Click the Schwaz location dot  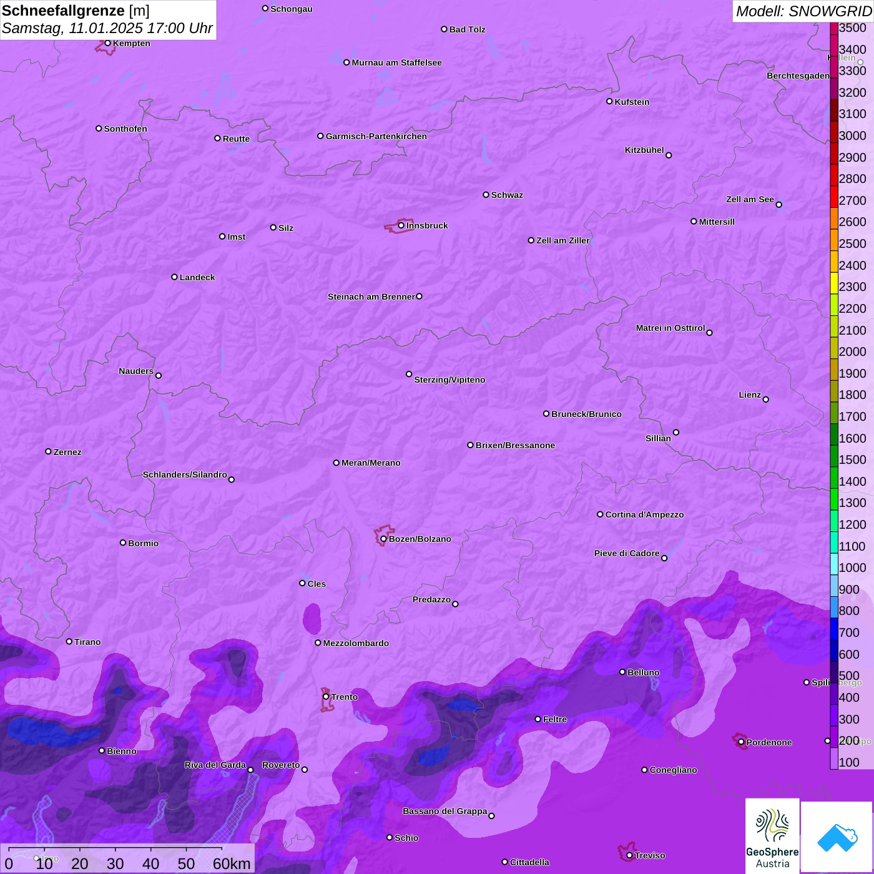tap(486, 194)
